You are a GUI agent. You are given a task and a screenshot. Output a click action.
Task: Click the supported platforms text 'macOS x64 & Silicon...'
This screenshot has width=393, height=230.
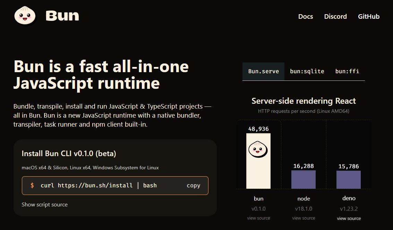coord(90,168)
